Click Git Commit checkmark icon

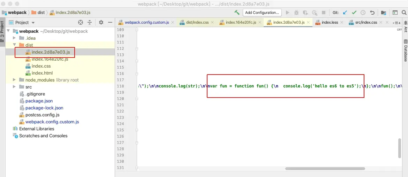[354, 13]
